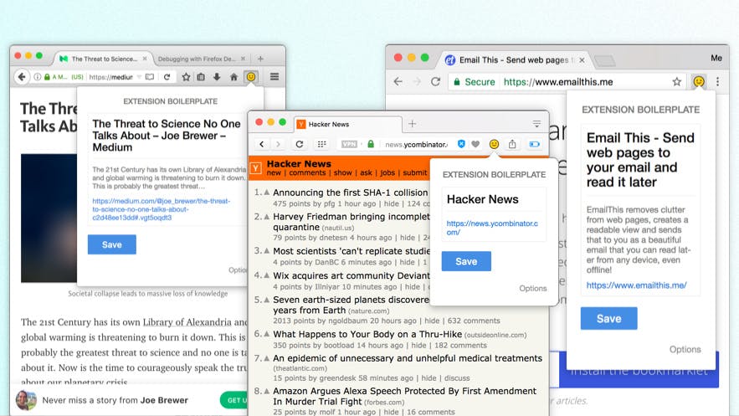This screenshot has width=739, height=416.
Task: Open Options in the Hacker News popup
Action: (x=532, y=288)
